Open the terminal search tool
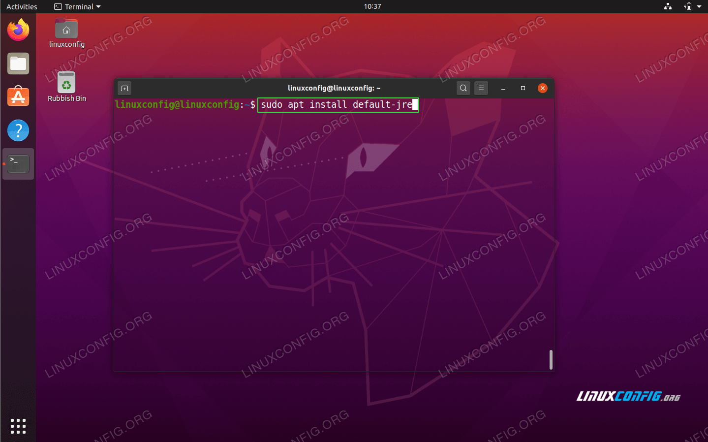The width and height of the screenshot is (708, 442). tap(463, 88)
